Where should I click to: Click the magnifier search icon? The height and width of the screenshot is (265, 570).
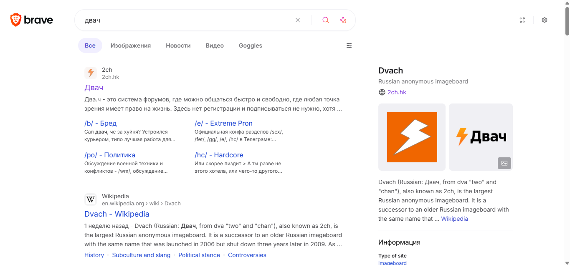click(x=326, y=20)
